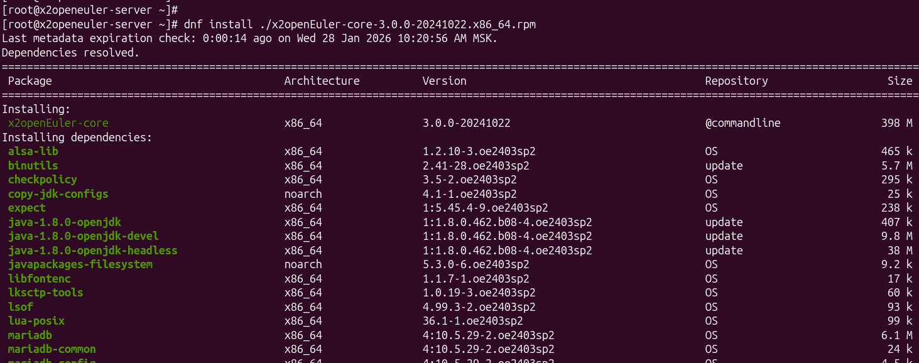The width and height of the screenshot is (919, 363).
Task: Click the javapackages-filesystem package name
Action: point(80,264)
